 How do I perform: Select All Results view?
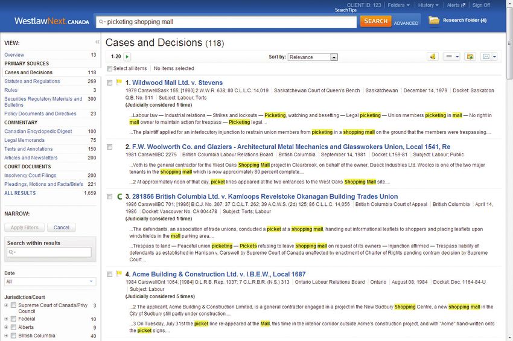(x=20, y=193)
